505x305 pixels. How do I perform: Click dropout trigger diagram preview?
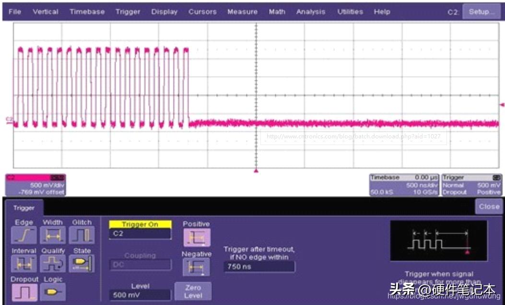(x=439, y=240)
